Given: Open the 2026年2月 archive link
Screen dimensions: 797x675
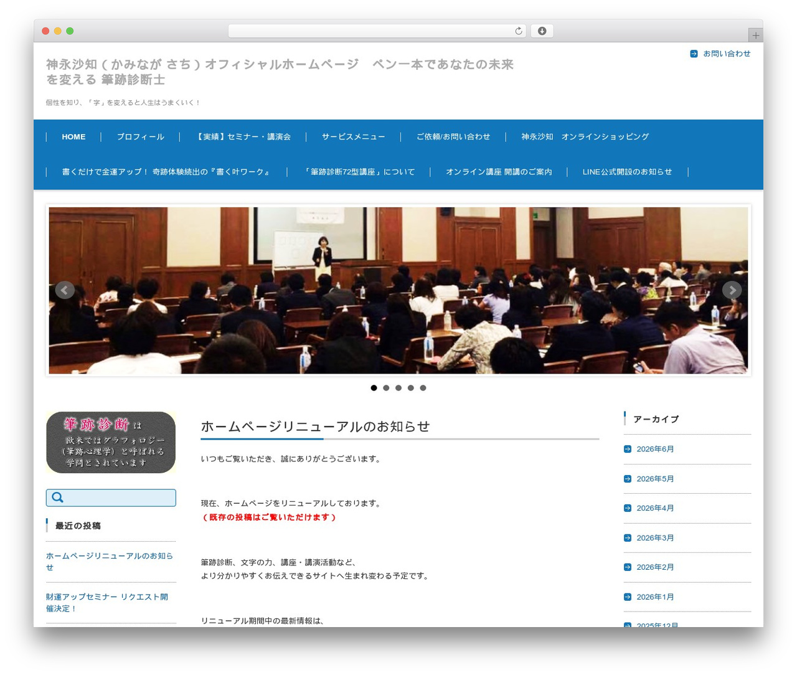Looking at the screenshot, I should tap(655, 567).
